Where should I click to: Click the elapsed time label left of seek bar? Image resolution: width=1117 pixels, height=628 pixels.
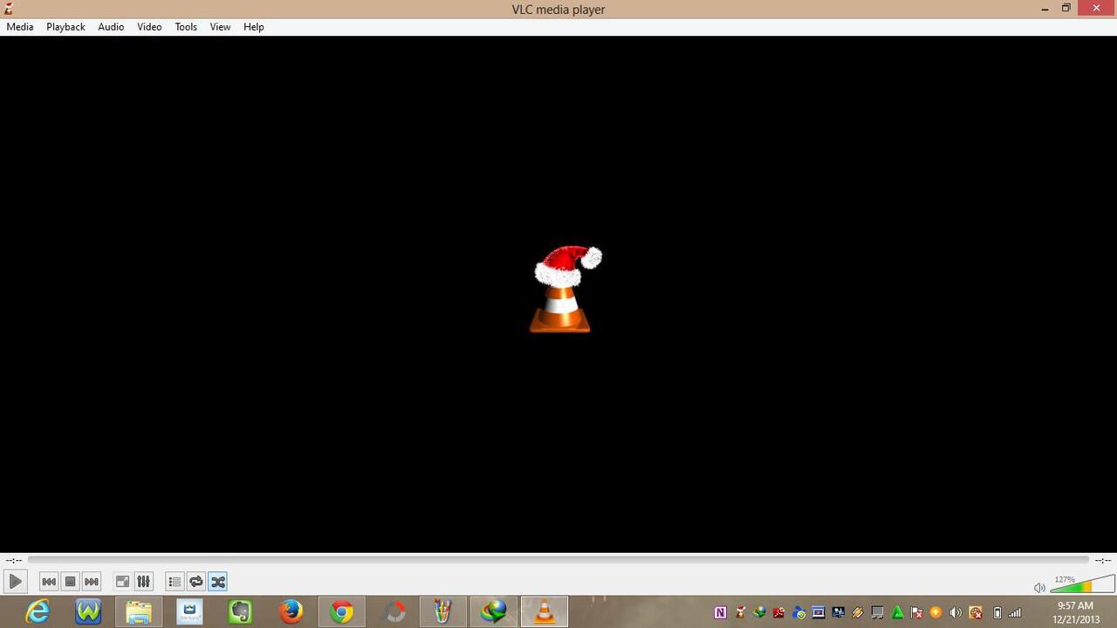[13, 560]
